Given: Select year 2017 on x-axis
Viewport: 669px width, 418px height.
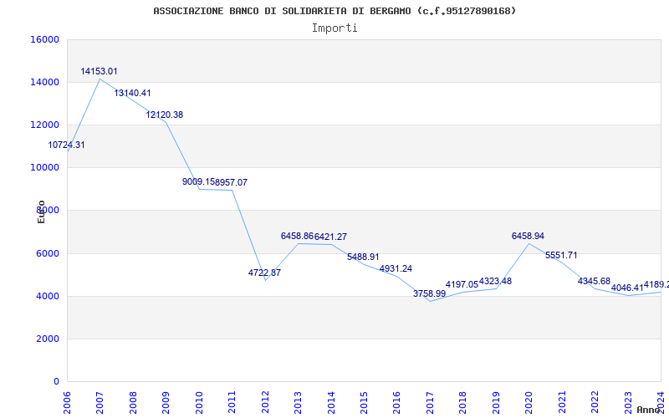Looking at the screenshot, I should (430, 402).
